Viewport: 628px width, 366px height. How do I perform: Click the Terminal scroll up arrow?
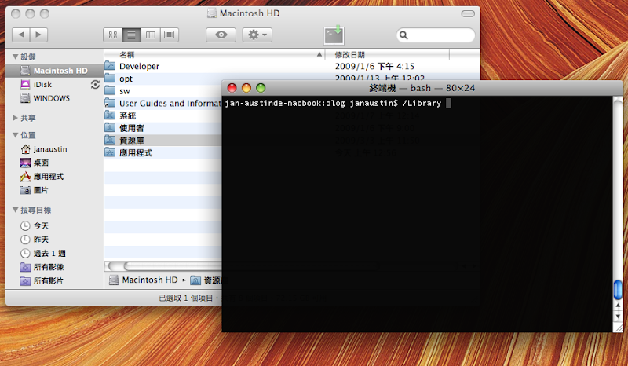[x=618, y=306]
